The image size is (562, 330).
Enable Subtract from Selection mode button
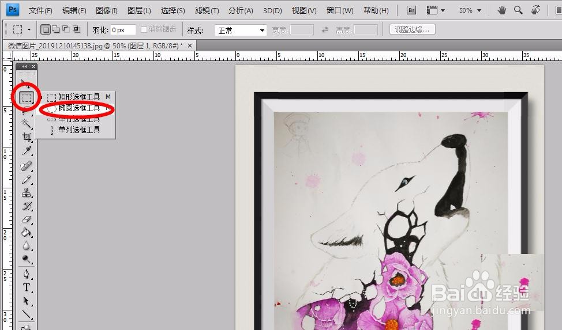click(x=66, y=29)
